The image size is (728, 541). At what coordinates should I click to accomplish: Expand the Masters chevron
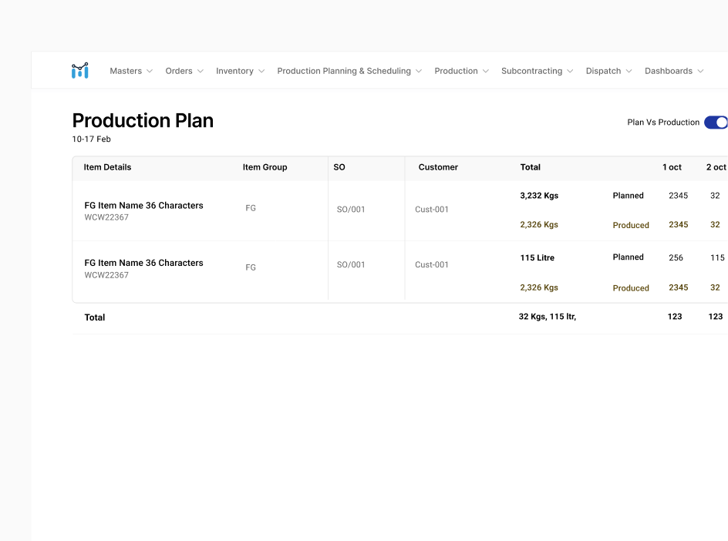150,71
